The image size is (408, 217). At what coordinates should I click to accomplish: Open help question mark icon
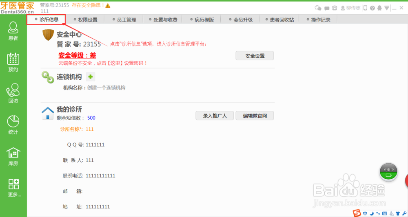[x=373, y=8]
